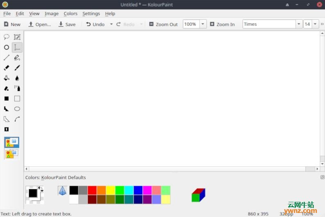Click the Undo button
The height and width of the screenshot is (217, 325).
click(95, 24)
